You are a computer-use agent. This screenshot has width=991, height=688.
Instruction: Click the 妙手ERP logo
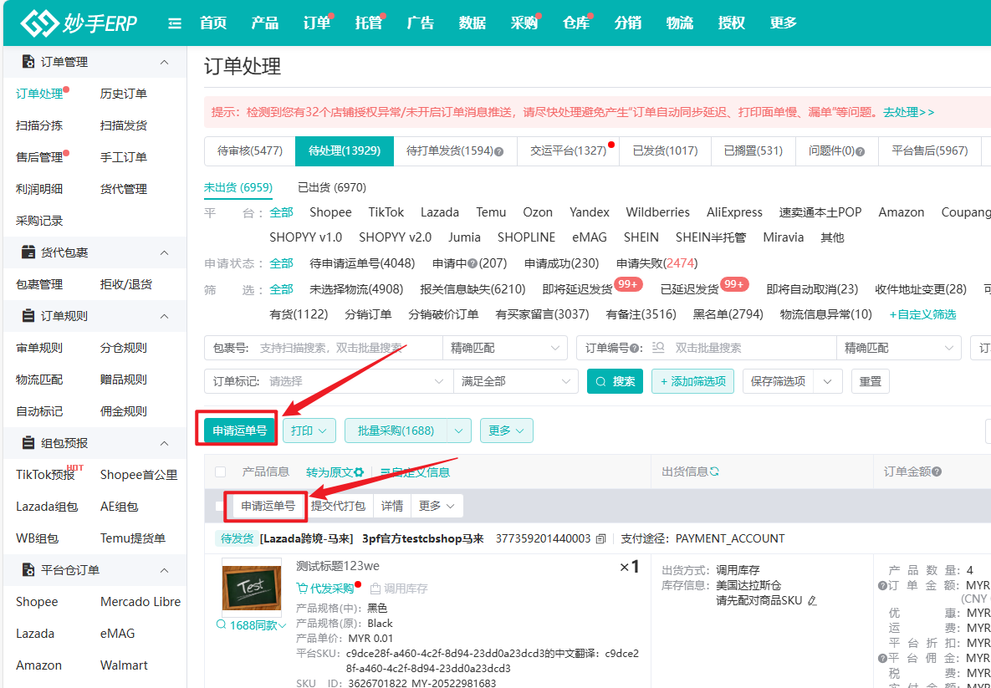[x=79, y=23]
